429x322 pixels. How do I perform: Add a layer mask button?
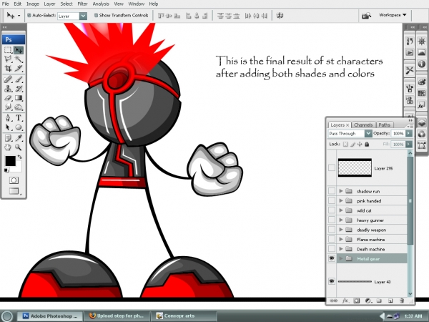(356, 301)
